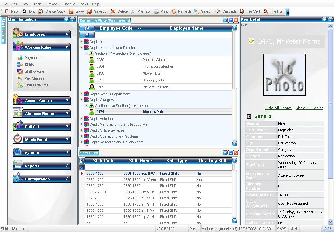This screenshot has width=334, height=232.
Task: Open Shift Premiums in navigation
Action: pyautogui.click(x=36, y=85)
